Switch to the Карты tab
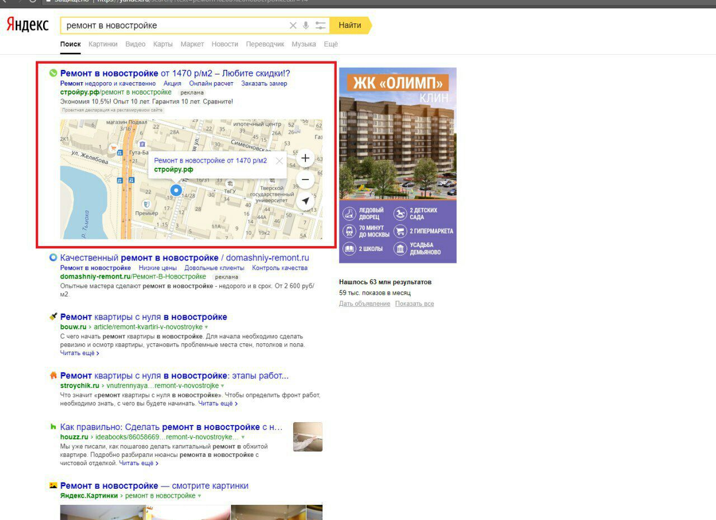The image size is (716, 520). [x=163, y=44]
